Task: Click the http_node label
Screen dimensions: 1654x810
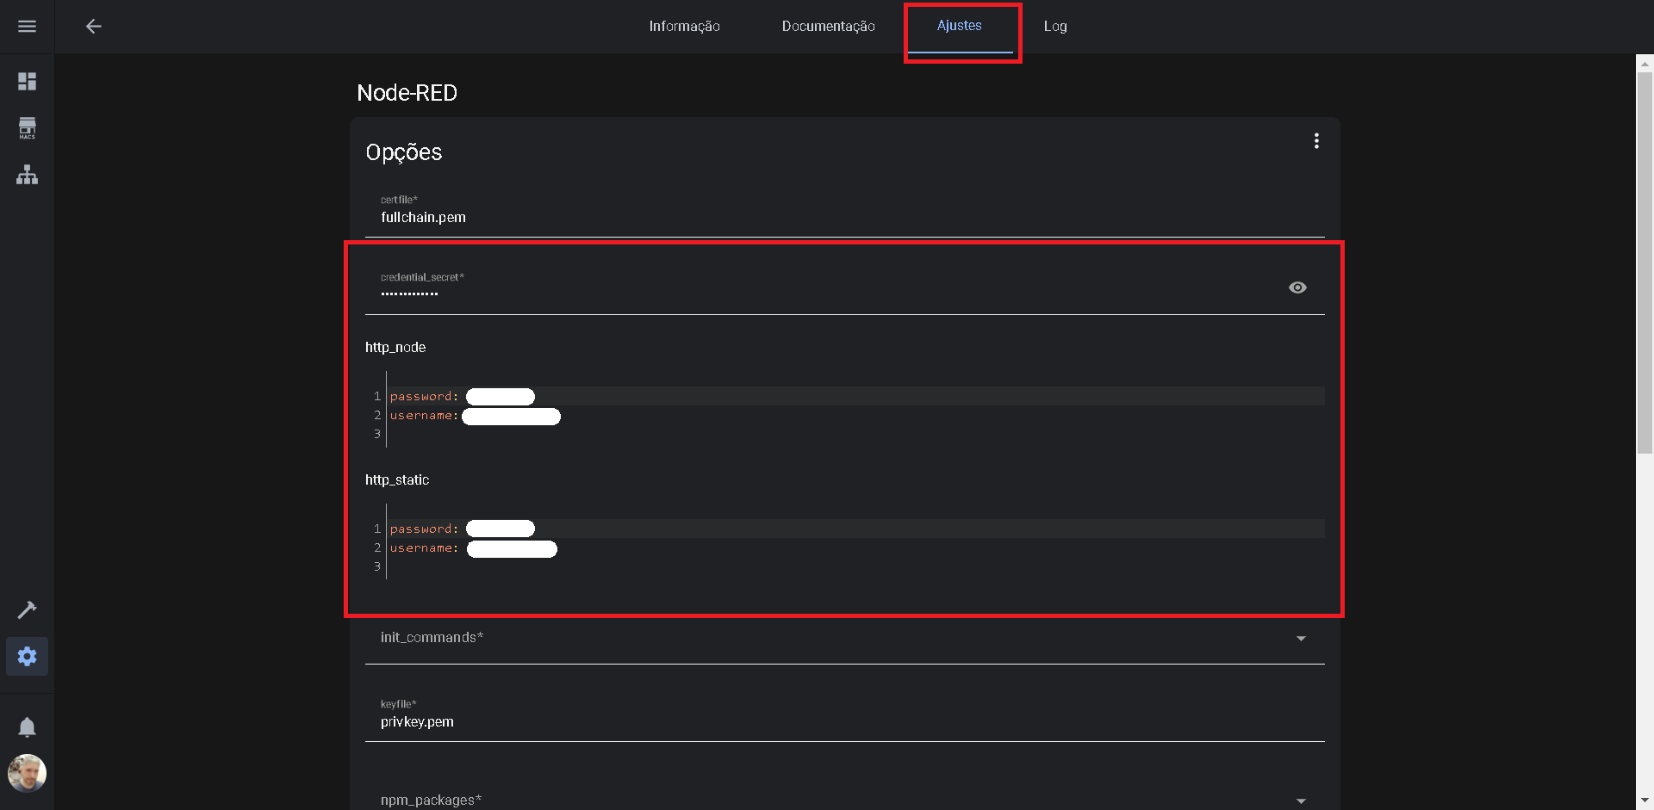Action: pos(395,348)
